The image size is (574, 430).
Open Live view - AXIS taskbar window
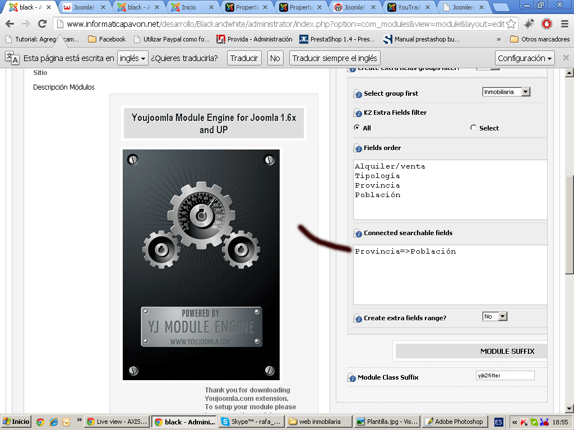117,422
